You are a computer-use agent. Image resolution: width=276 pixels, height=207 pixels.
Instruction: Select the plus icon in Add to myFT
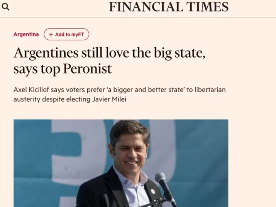click(x=51, y=34)
